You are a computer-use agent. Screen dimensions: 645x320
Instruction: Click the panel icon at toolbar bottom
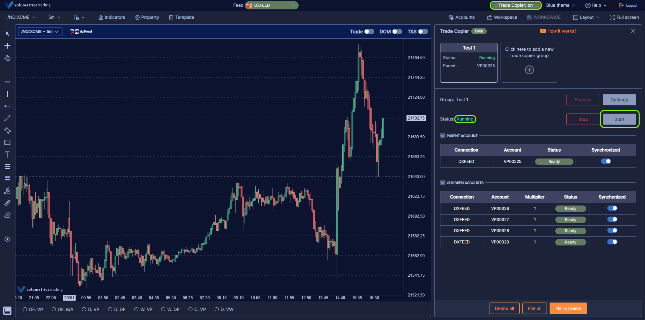coord(7,310)
